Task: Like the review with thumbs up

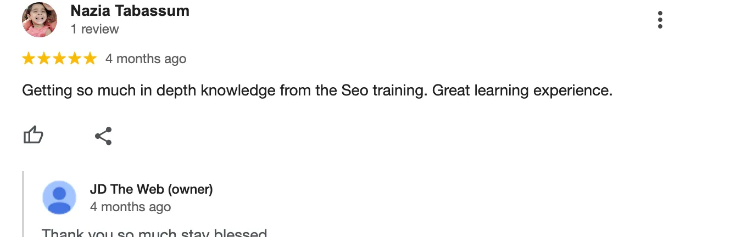Action: click(x=33, y=135)
